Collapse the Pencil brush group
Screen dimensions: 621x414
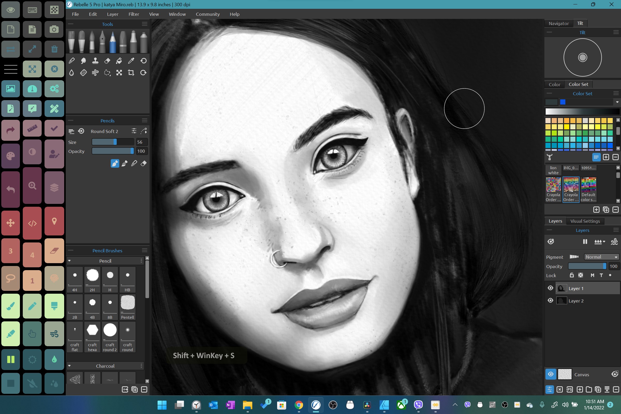point(69,261)
